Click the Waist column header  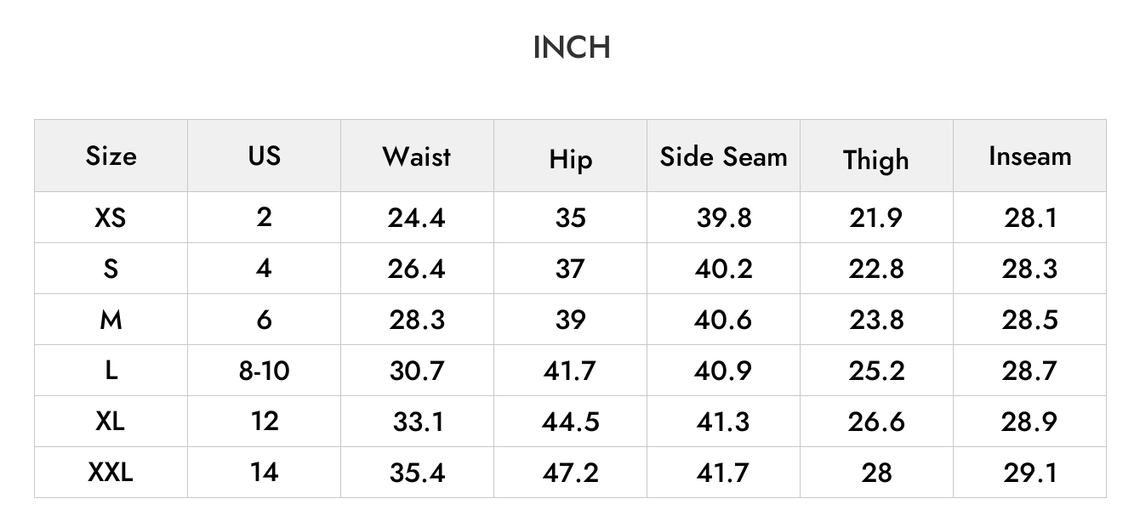[x=417, y=156]
